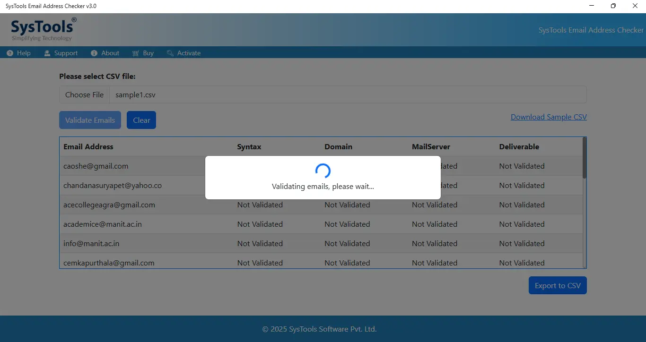Click the loading spinner in the dialog

[323, 171]
